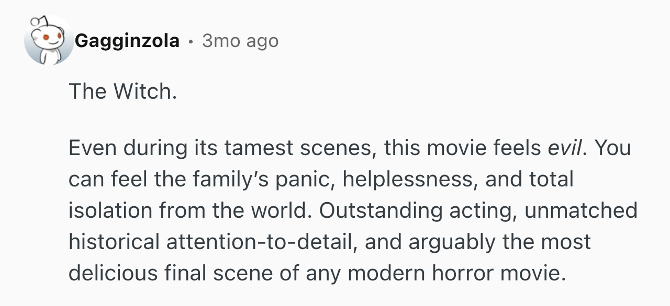Click on the italicized word evil
670x306 pixels.
click(564, 148)
